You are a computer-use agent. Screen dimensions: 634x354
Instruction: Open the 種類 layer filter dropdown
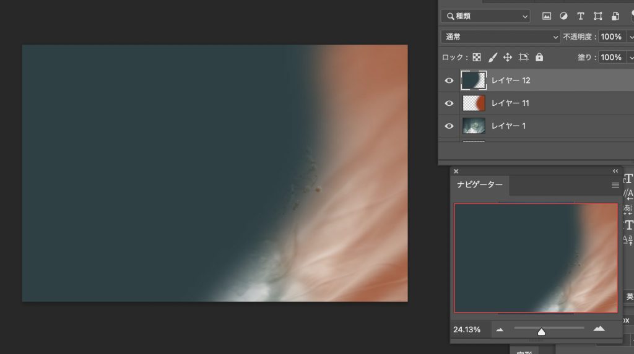click(x=485, y=16)
